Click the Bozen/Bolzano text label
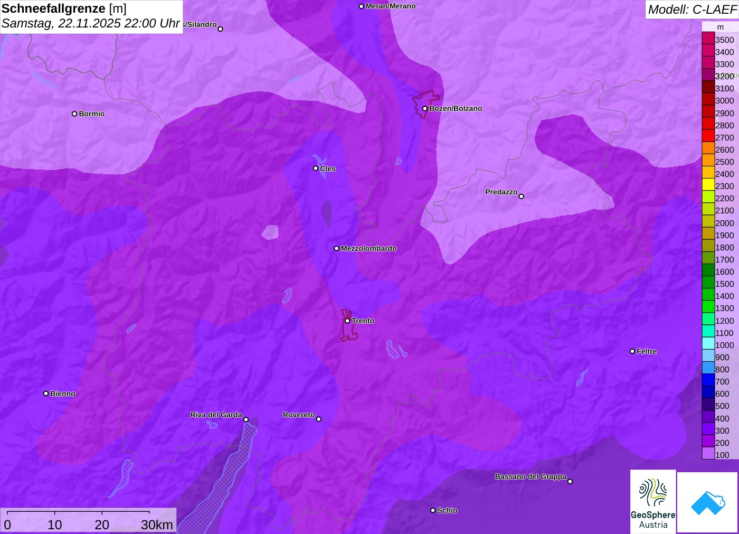 pos(456,108)
